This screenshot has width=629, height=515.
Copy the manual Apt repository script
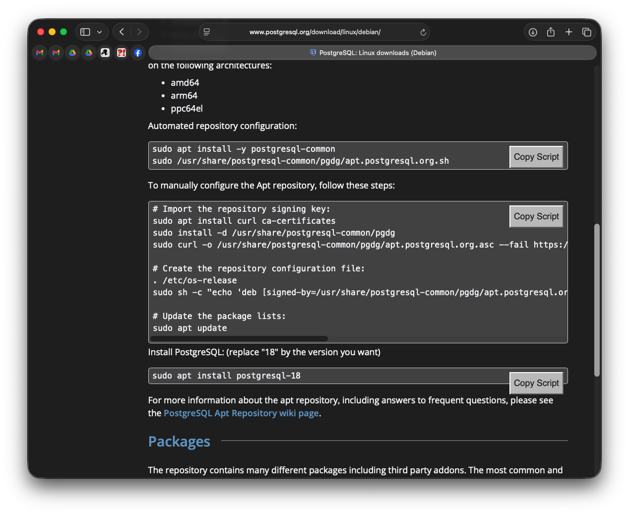536,216
